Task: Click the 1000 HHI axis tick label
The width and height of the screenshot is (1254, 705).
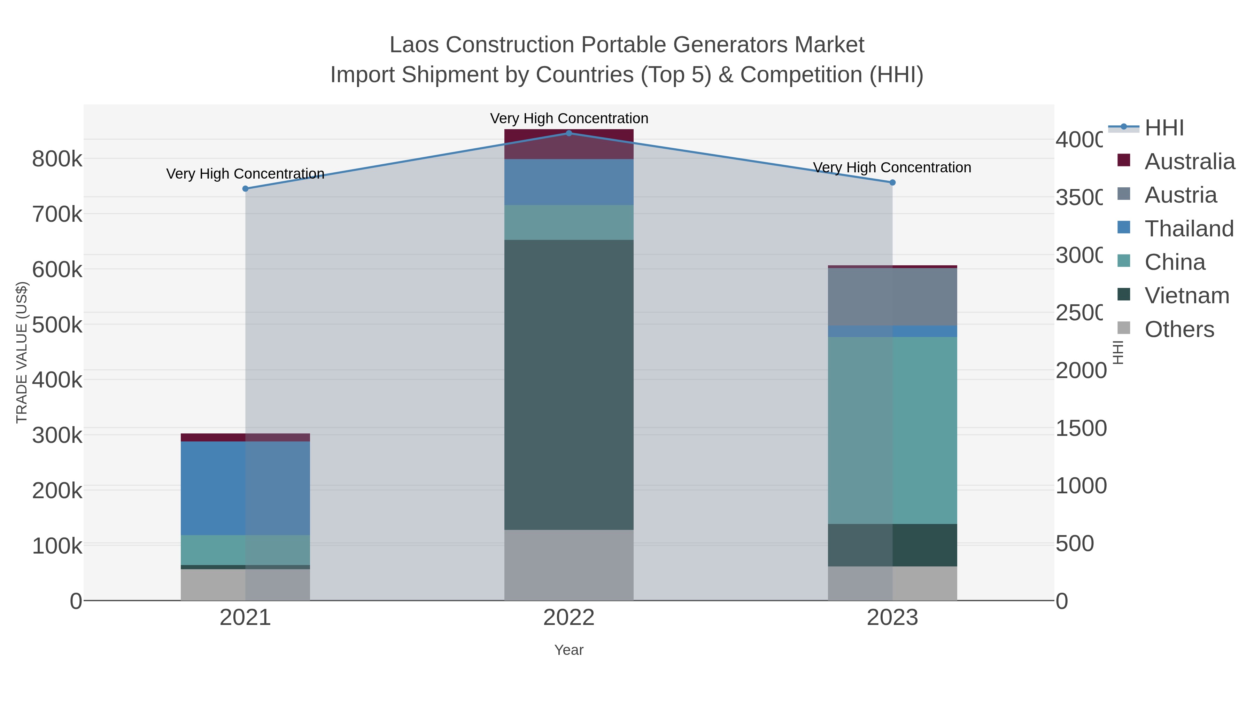Action: click(1081, 486)
